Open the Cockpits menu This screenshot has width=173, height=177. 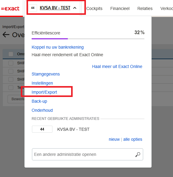pyautogui.click(x=94, y=8)
